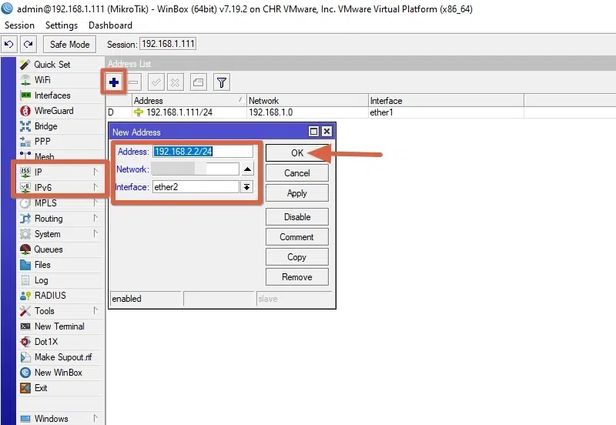This screenshot has width=616, height=425.
Task: Maximize the New Address dialog
Action: tap(314, 132)
